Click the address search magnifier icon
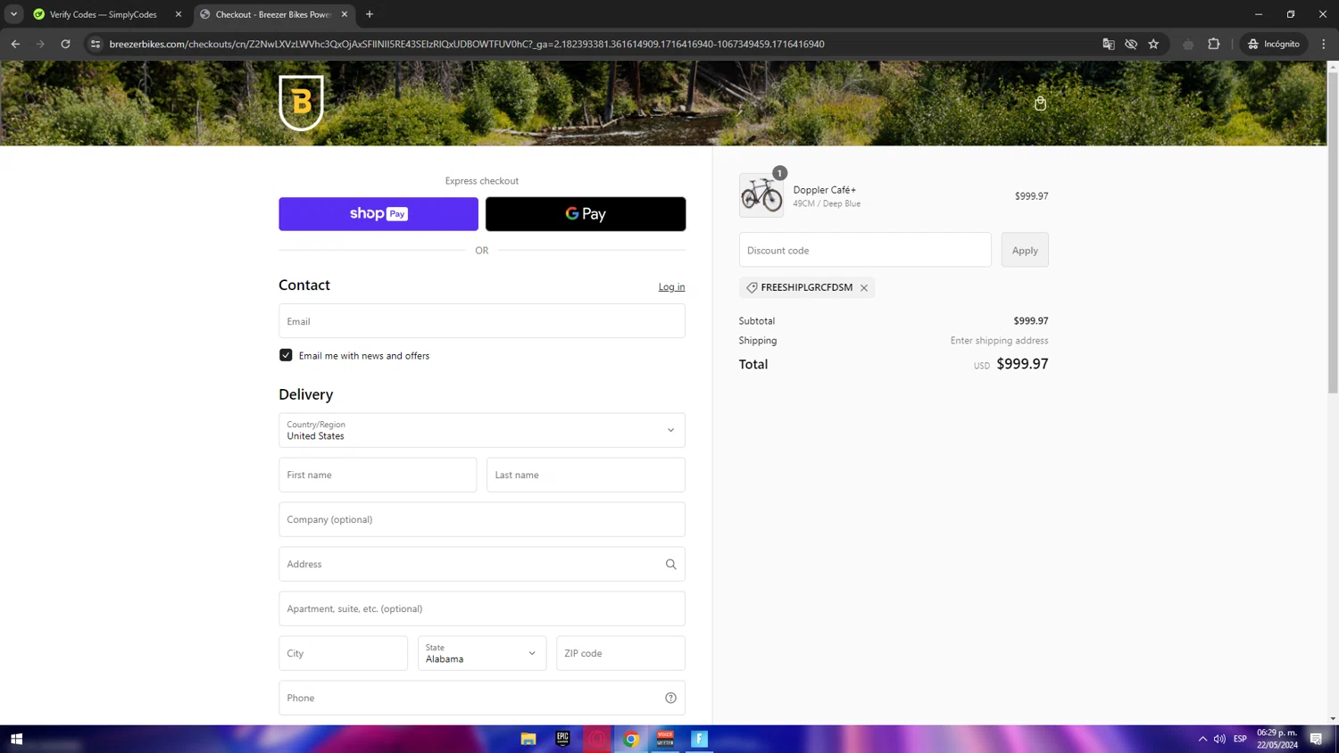 pos(670,564)
